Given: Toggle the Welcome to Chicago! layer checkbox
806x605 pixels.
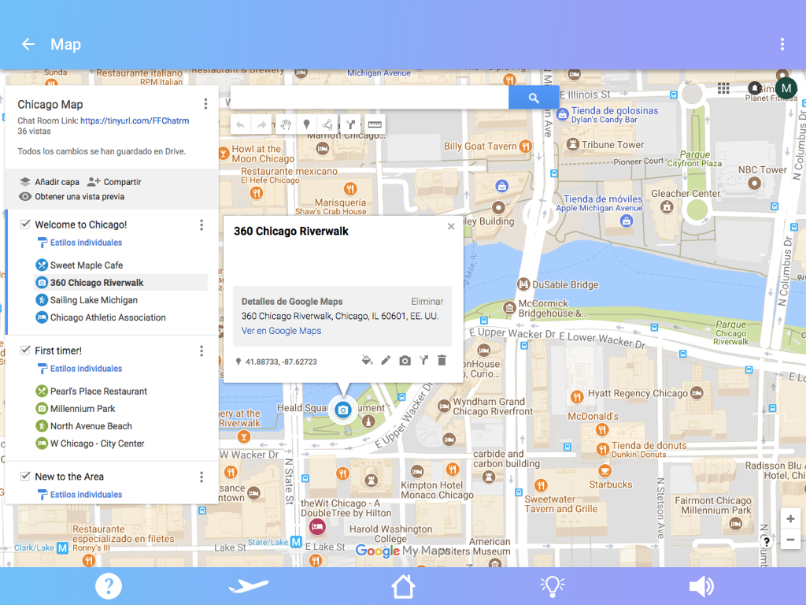Looking at the screenshot, I should click(x=24, y=225).
